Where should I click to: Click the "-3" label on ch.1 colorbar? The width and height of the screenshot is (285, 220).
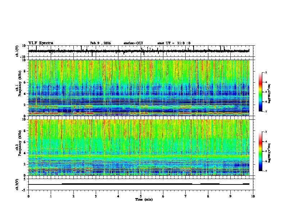tap(265, 72)
